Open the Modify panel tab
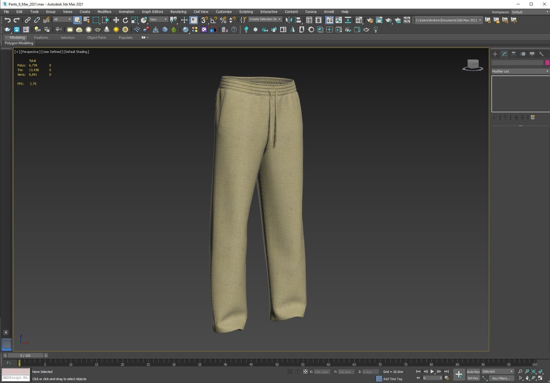Viewport: 550px width, 383px height. [x=504, y=54]
